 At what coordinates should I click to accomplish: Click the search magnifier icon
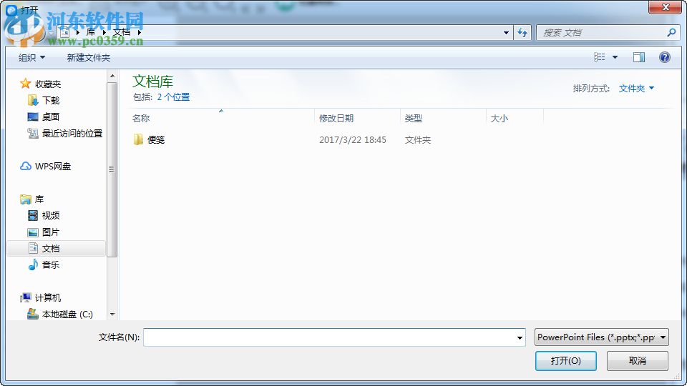click(671, 32)
